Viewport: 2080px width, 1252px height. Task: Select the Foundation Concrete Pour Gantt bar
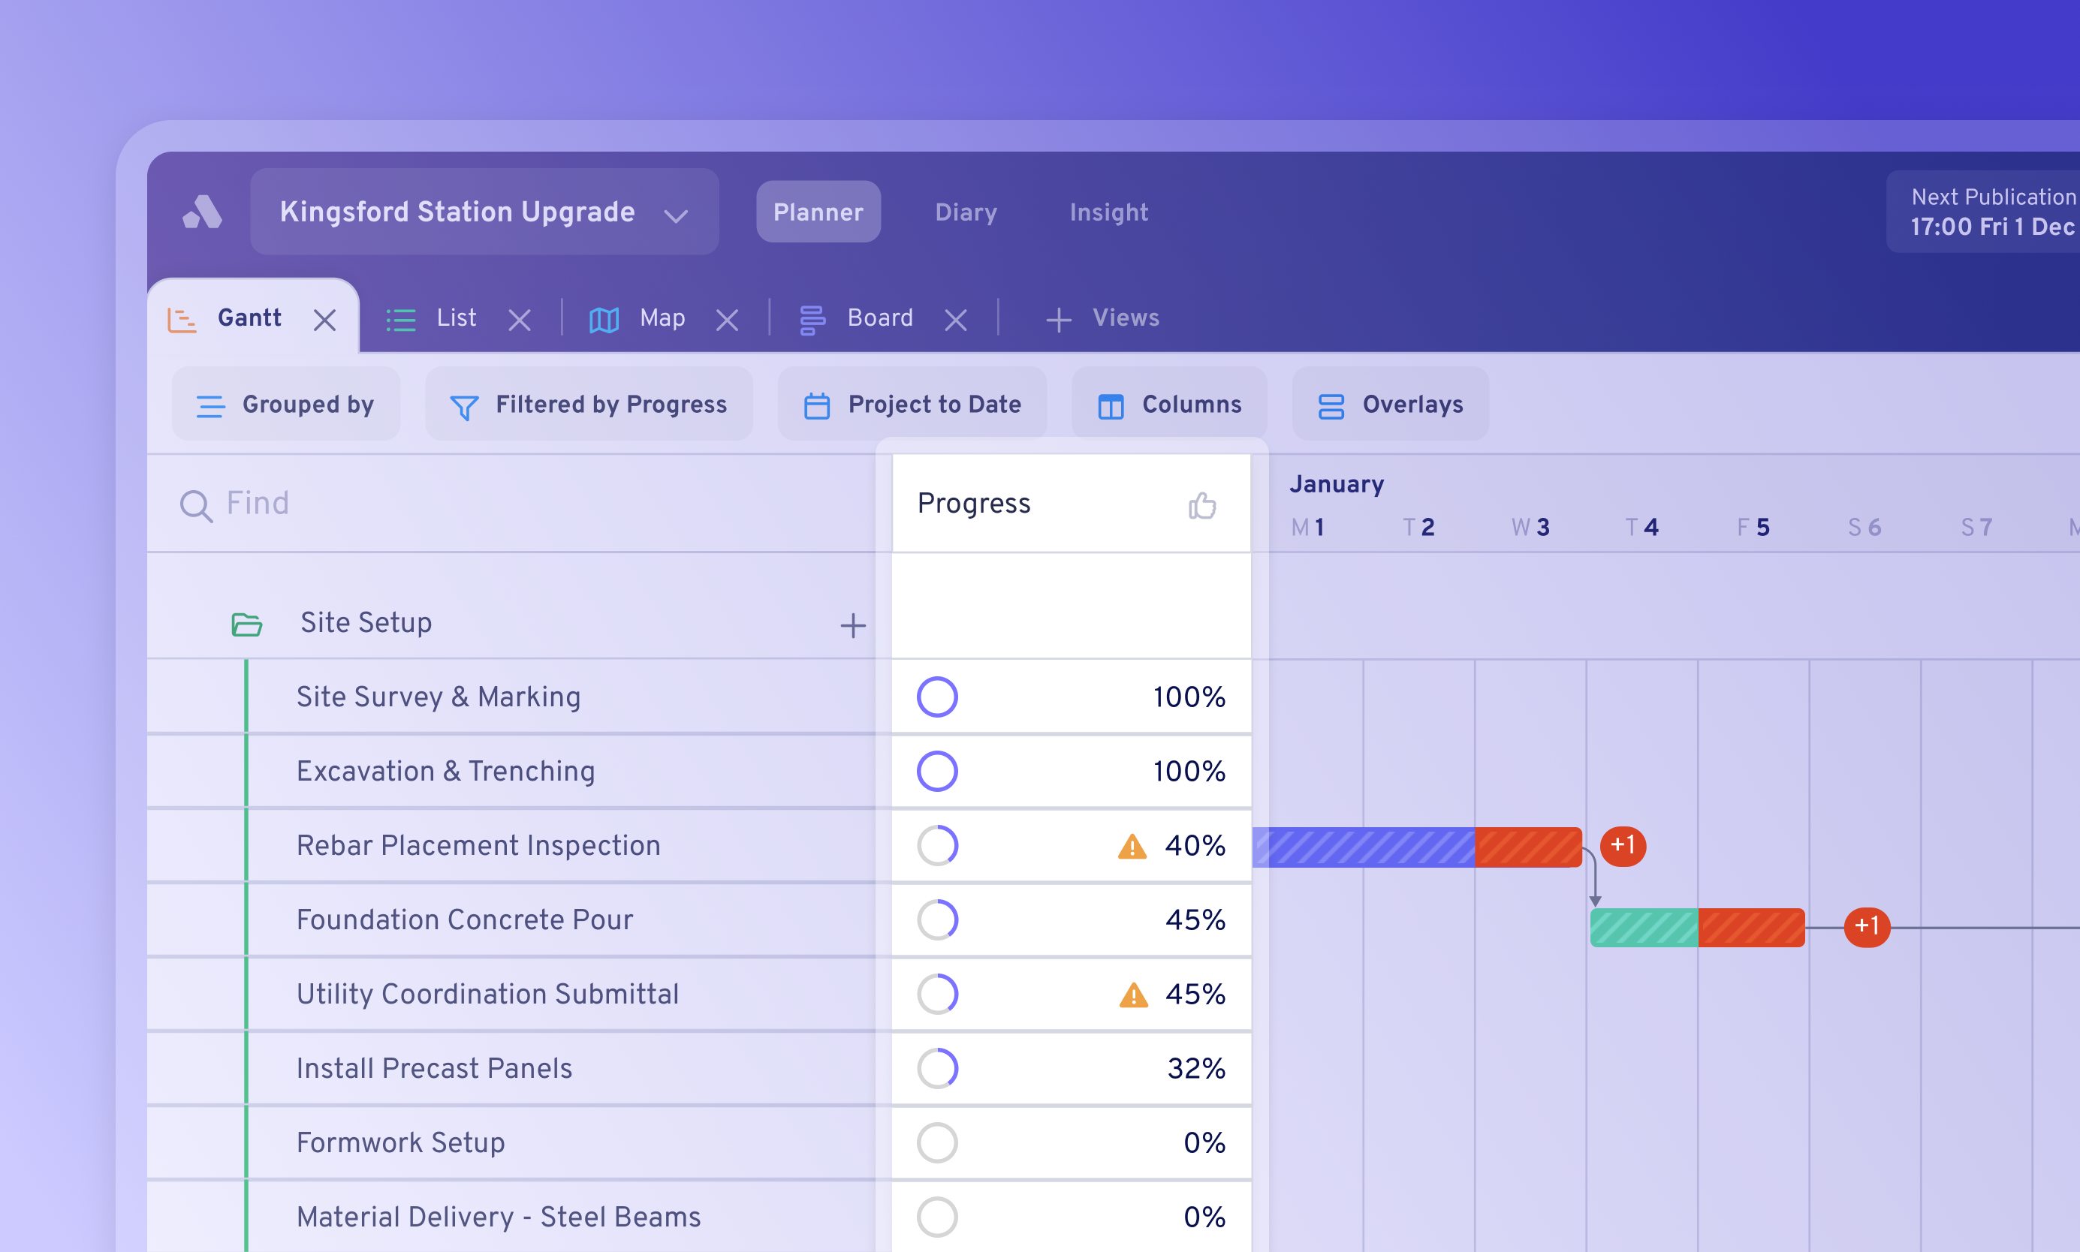[1698, 928]
